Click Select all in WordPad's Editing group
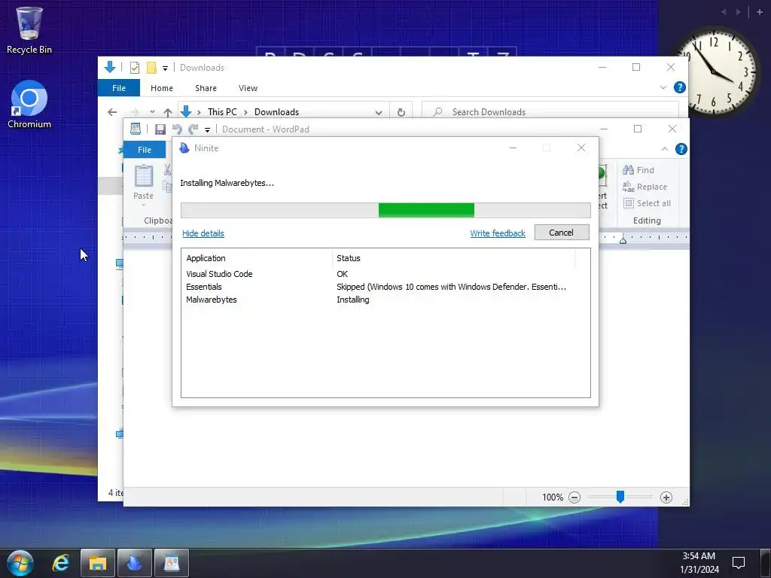771x578 pixels. (647, 203)
